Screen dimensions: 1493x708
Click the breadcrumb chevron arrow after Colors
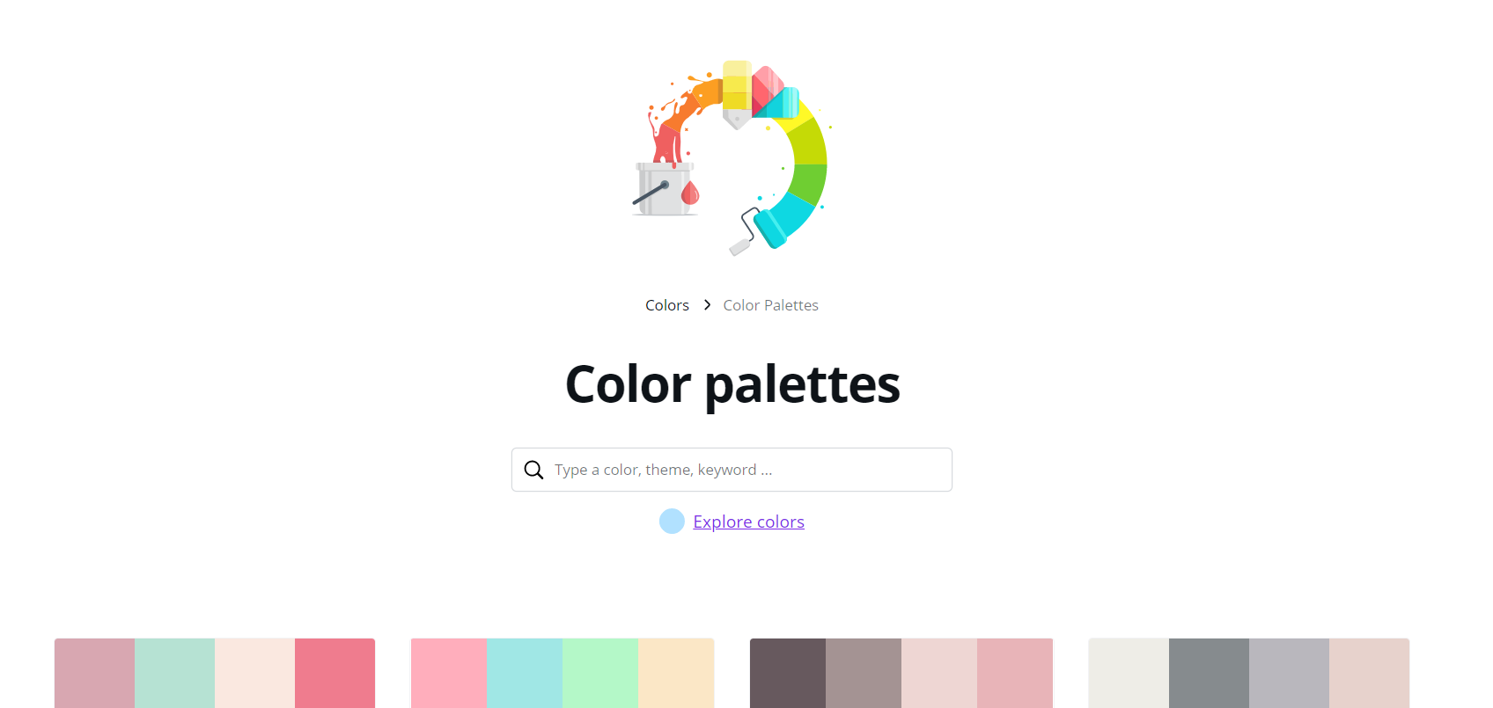(707, 305)
